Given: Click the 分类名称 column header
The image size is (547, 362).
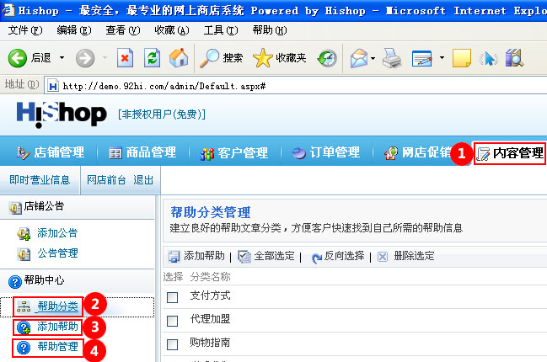Looking at the screenshot, I should coord(210,277).
